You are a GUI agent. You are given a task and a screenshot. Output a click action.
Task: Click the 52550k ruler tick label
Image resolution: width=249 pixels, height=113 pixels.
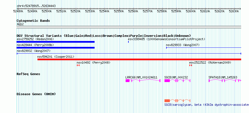[119, 11]
